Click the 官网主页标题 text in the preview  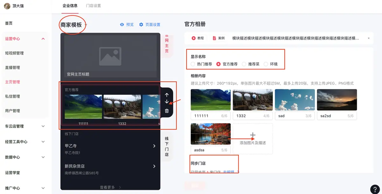[x=78, y=74]
